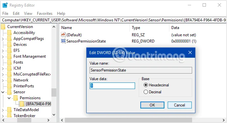Select the Accessibility folder icon
The width and height of the screenshot is (227, 123).
10,33
